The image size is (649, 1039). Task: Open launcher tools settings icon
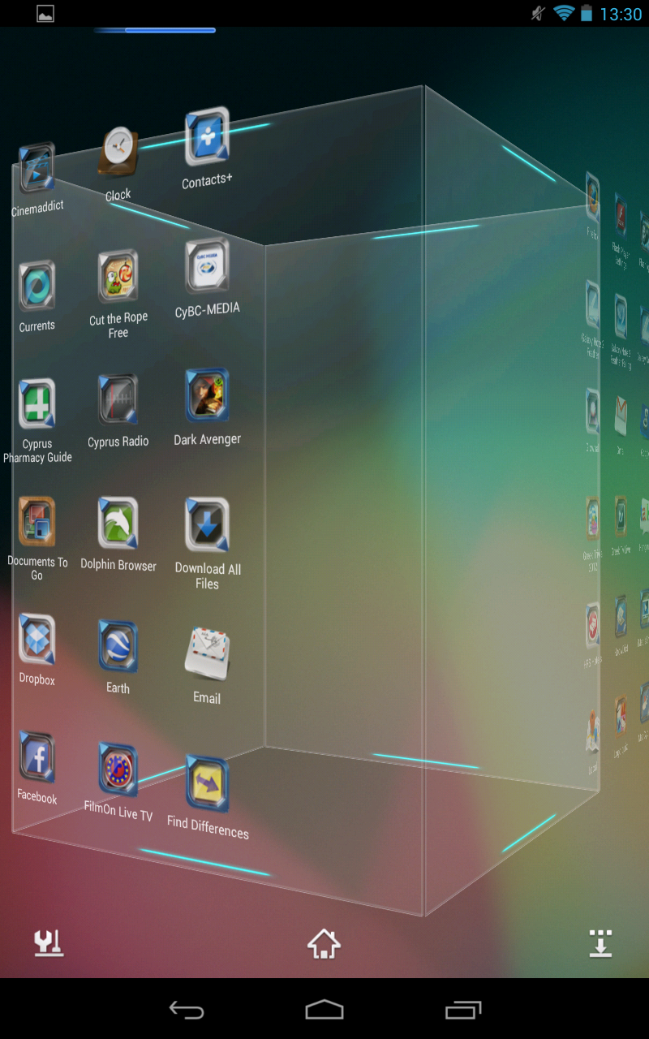pos(49,943)
